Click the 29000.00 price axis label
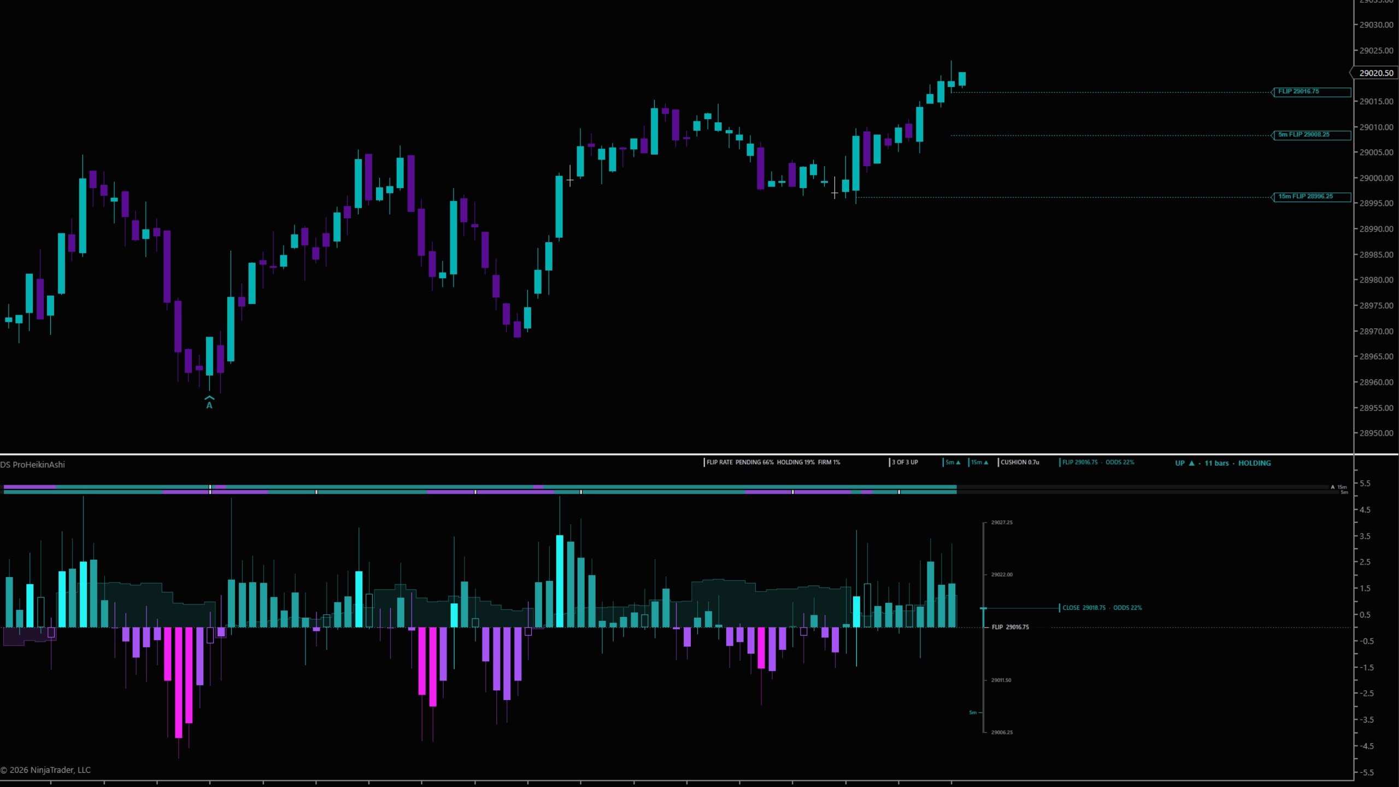 [1376, 178]
